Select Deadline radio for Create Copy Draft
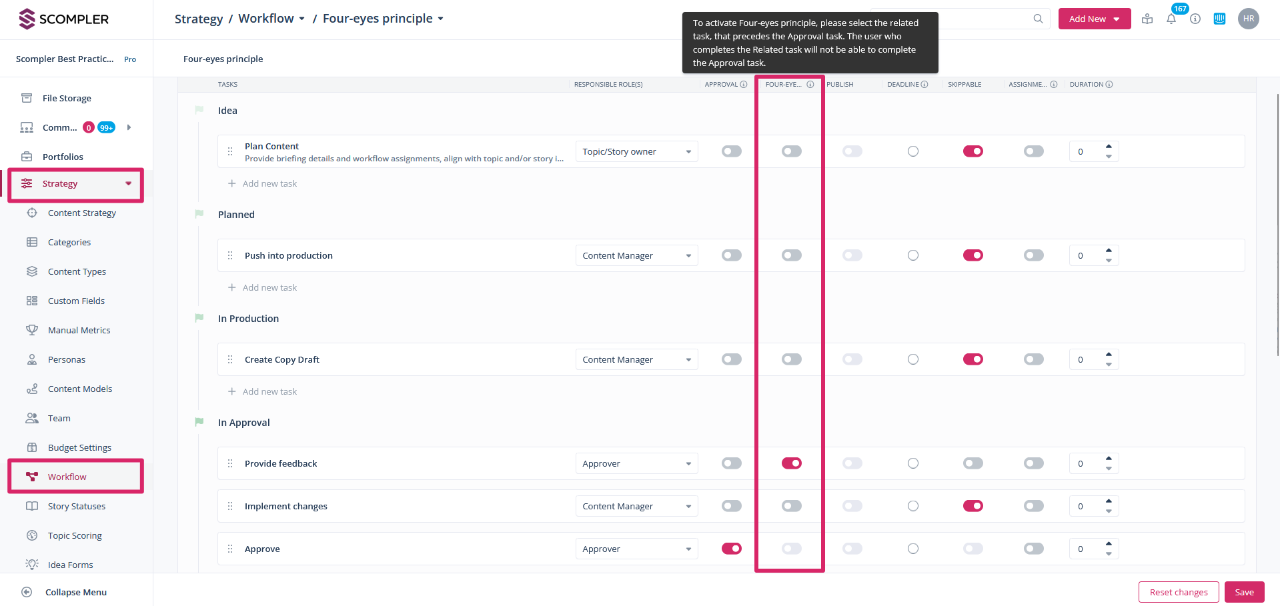Viewport: 1280px width, 606px height. [x=912, y=359]
